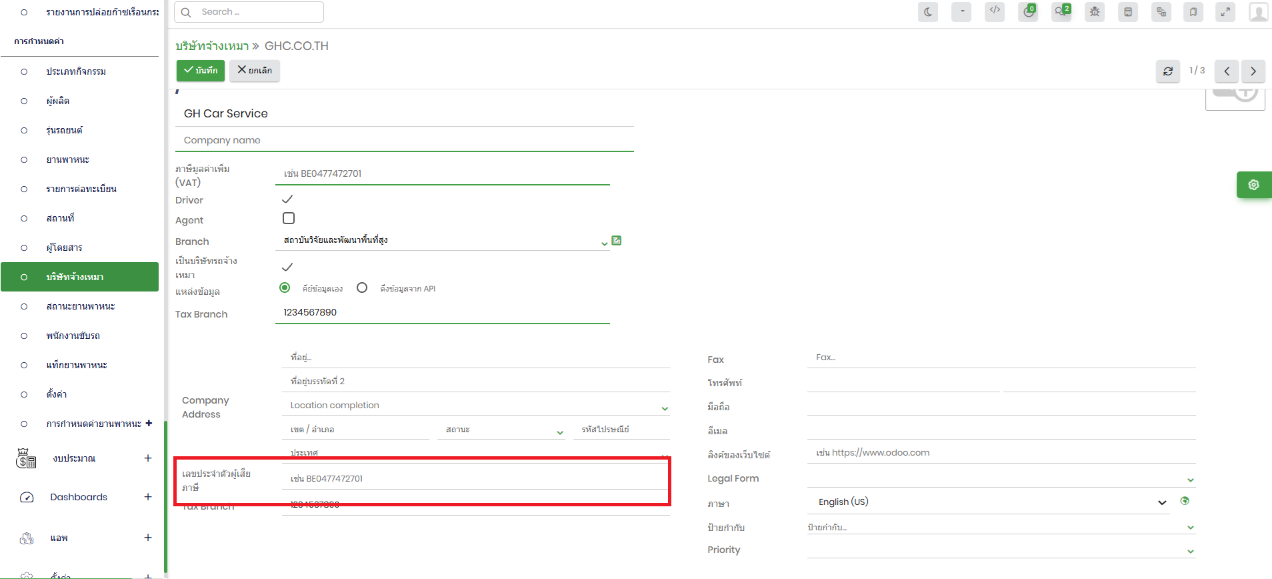Open the translation icon in top bar
Screen dimensions: 1272x579
(x=1161, y=12)
